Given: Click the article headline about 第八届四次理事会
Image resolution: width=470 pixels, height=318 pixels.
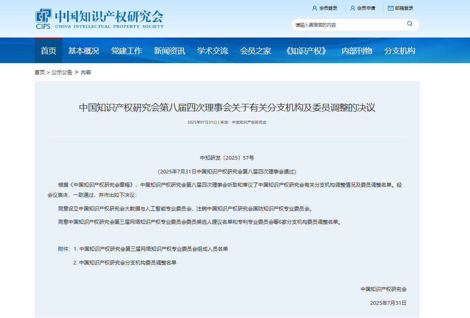Looking at the screenshot, I should tap(227, 108).
